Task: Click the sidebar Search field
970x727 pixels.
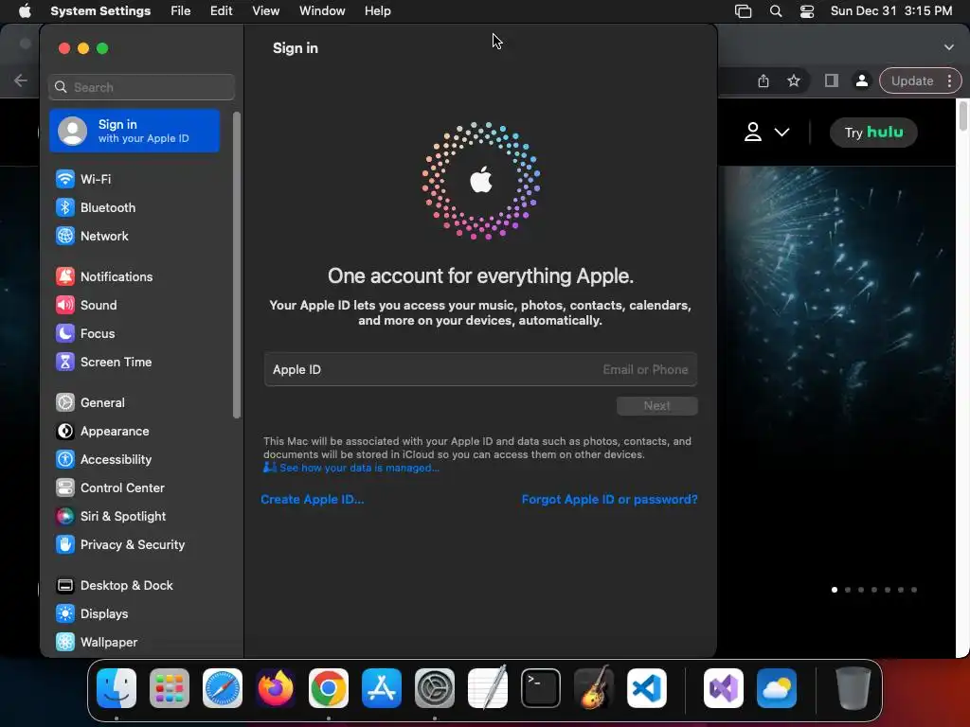Action: tap(142, 87)
